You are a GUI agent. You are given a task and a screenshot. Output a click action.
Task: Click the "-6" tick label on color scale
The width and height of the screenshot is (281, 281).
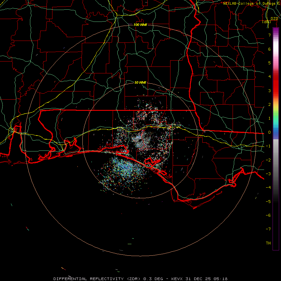pyautogui.click(x=268, y=215)
